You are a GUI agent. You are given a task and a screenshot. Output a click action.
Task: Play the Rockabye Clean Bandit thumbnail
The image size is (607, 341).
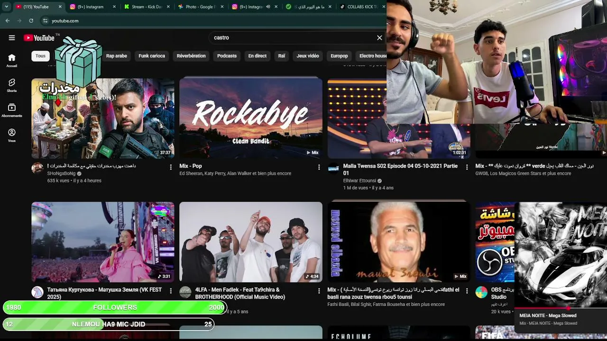(x=251, y=118)
